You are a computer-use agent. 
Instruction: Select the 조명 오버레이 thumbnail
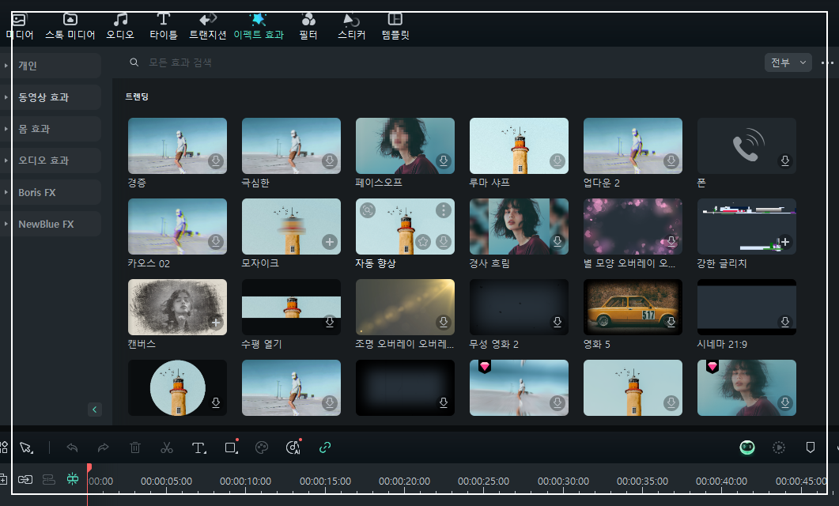click(x=405, y=307)
